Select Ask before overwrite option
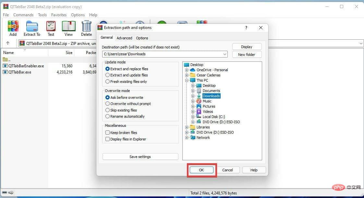The image size is (364, 198). [x=124, y=98]
